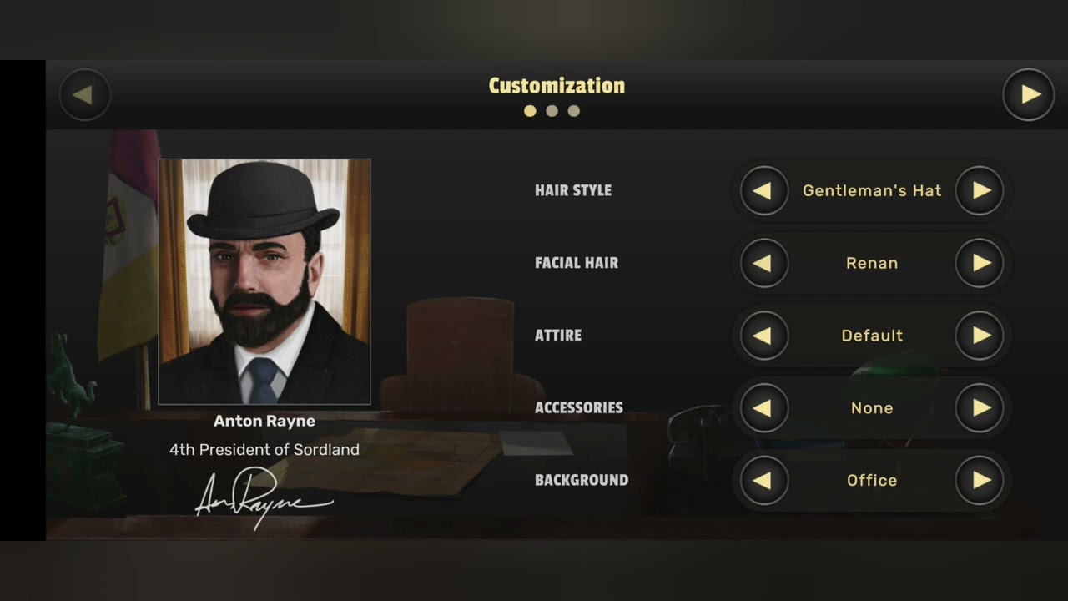Click the president's signature graphic

[264, 495]
